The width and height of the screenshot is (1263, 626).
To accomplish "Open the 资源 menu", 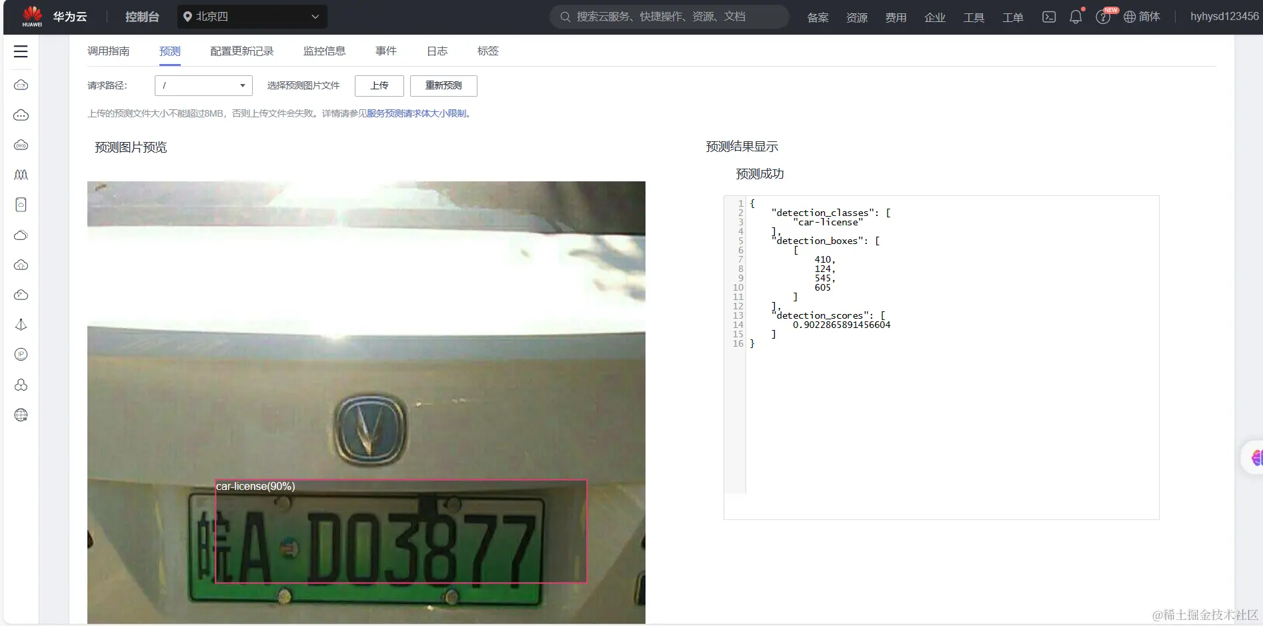I will tap(857, 17).
